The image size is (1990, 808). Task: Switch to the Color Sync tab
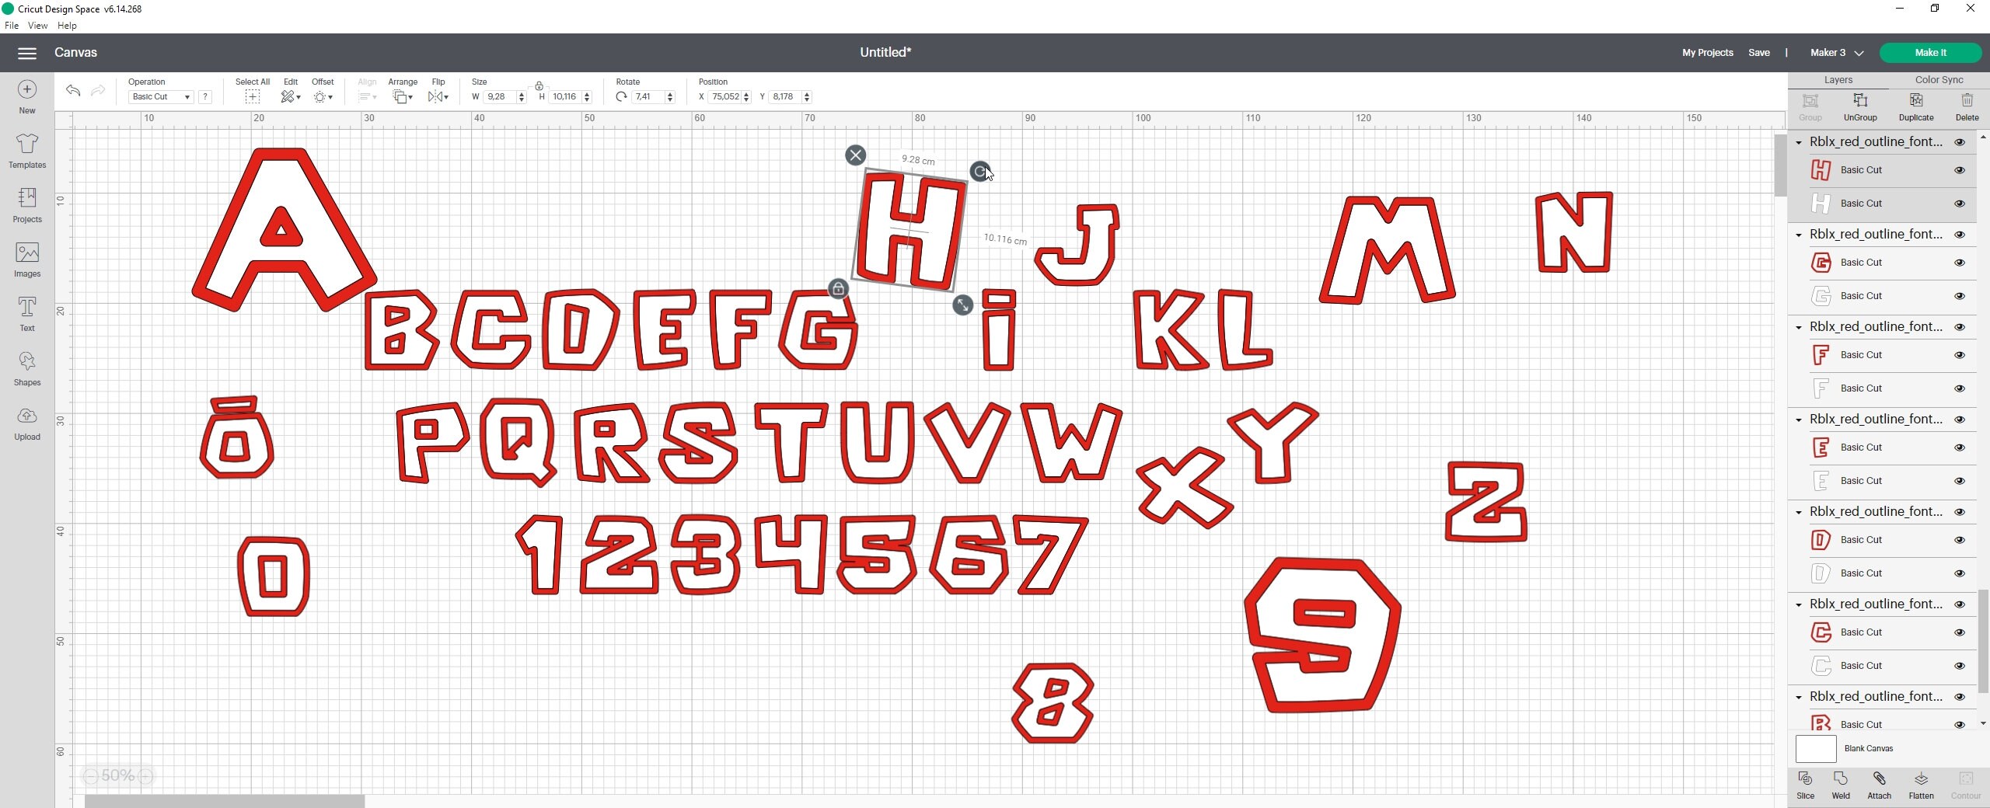click(x=1938, y=79)
